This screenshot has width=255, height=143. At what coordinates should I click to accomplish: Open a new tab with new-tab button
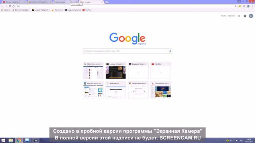click(x=107, y=2)
